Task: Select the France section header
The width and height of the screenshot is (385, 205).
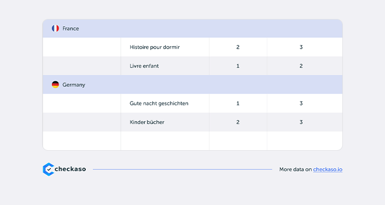Action: 192,29
